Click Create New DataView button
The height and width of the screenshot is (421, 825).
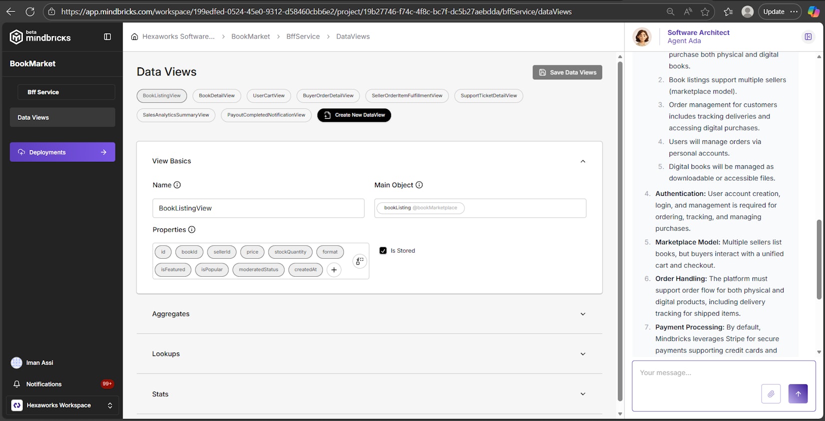tap(354, 115)
